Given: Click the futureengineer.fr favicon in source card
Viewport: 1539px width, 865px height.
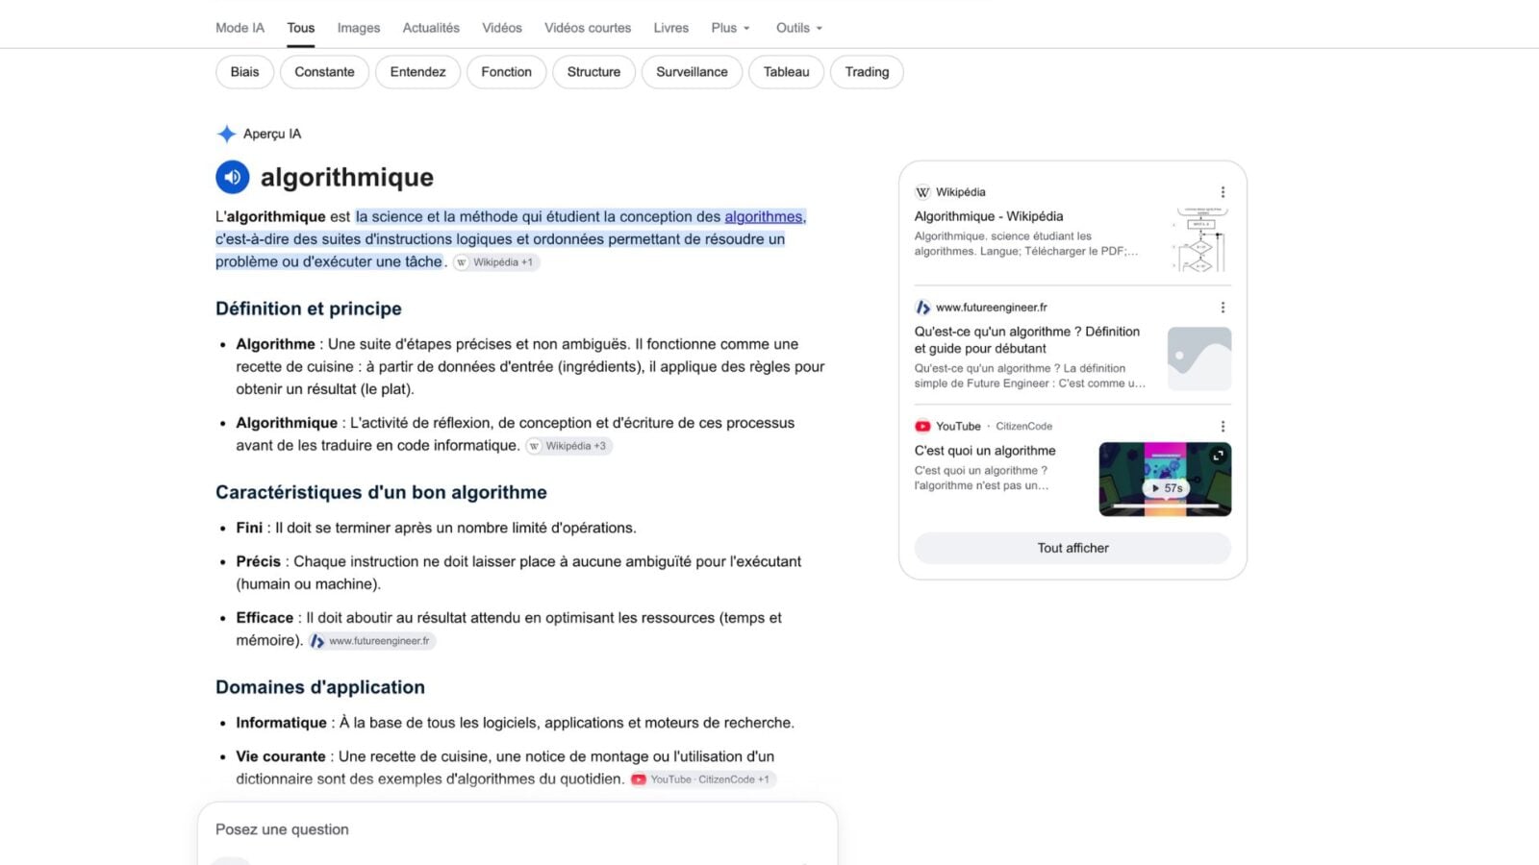Looking at the screenshot, I should [922, 308].
